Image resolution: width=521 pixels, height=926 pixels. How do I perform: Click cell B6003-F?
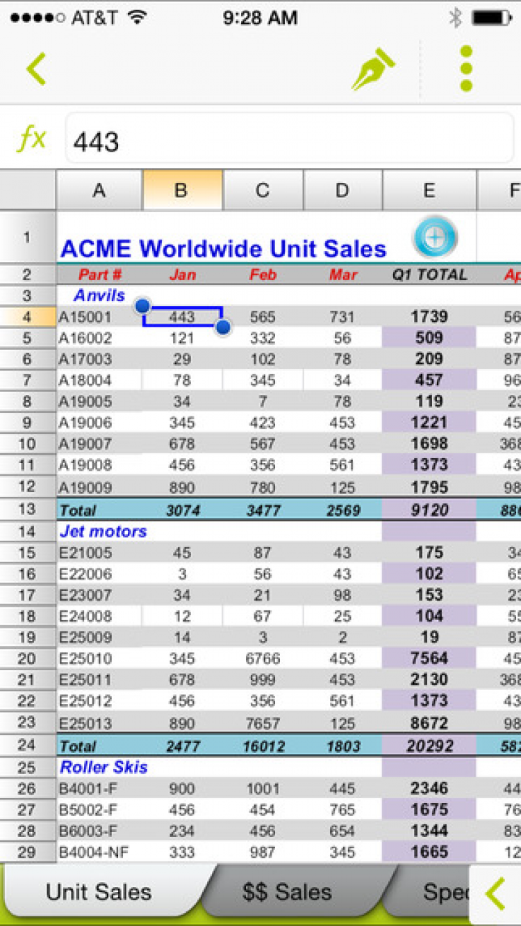point(99,831)
